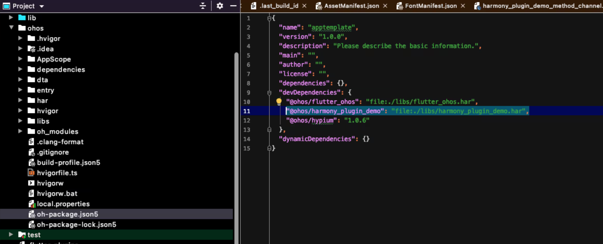Click the "@ohos/flutter_ohos" key

point(322,102)
